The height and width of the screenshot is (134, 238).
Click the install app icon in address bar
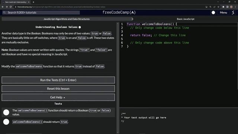pos(206,7)
